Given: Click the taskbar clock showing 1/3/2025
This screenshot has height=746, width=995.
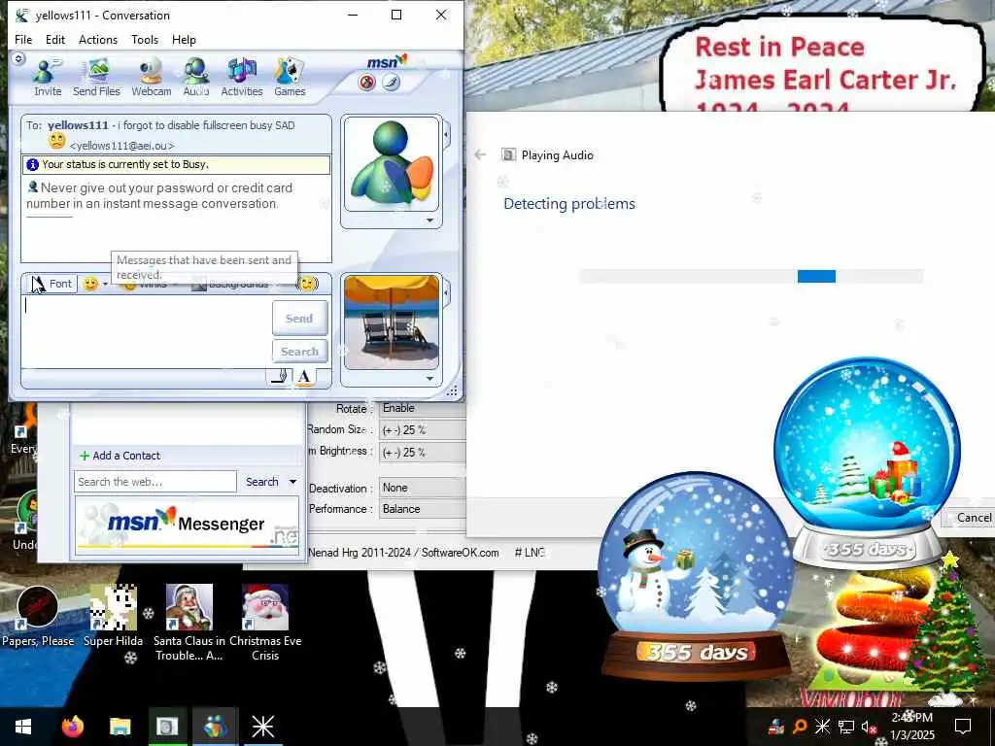Looking at the screenshot, I should pyautogui.click(x=911, y=727).
